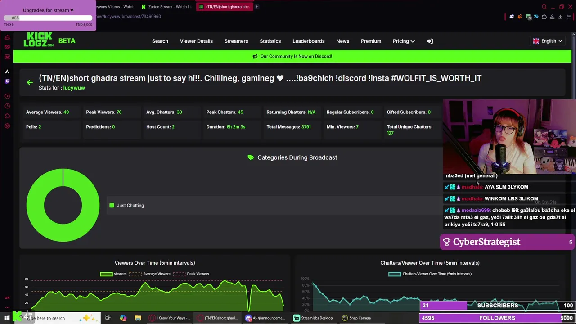Click the Viewers Over Time chart area
Screen dimensions: 576x324
154,295
